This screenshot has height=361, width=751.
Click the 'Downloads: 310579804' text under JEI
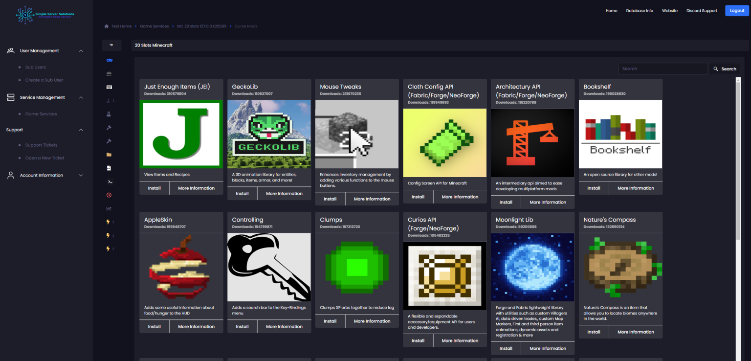[x=165, y=93]
